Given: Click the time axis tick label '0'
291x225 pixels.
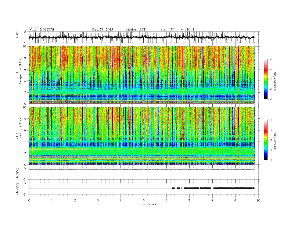Looking at the screenshot, I should coord(29,200).
